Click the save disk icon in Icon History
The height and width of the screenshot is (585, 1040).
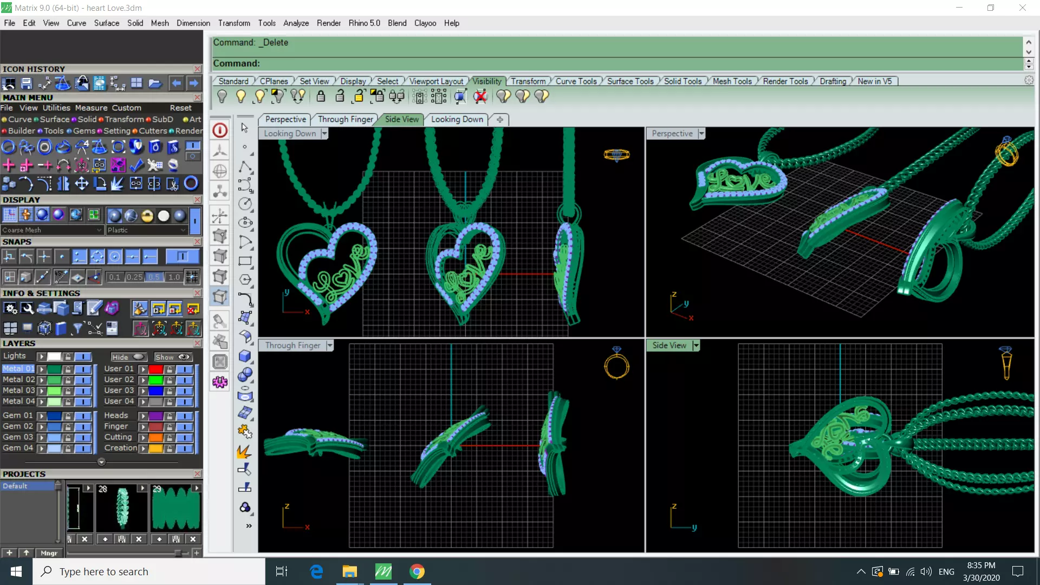click(27, 83)
